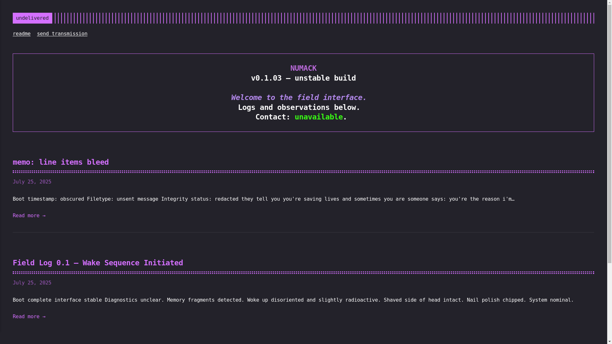The width and height of the screenshot is (612, 344).
Task: Open post 'memo: line items bleed'
Action: (61, 162)
